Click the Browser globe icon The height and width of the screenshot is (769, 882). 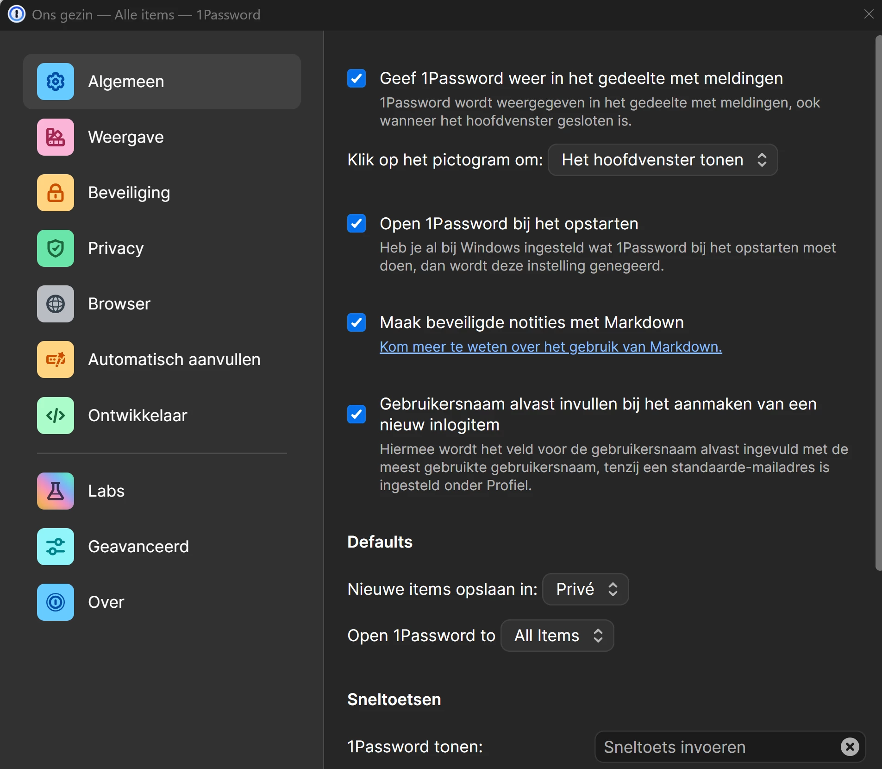point(56,304)
